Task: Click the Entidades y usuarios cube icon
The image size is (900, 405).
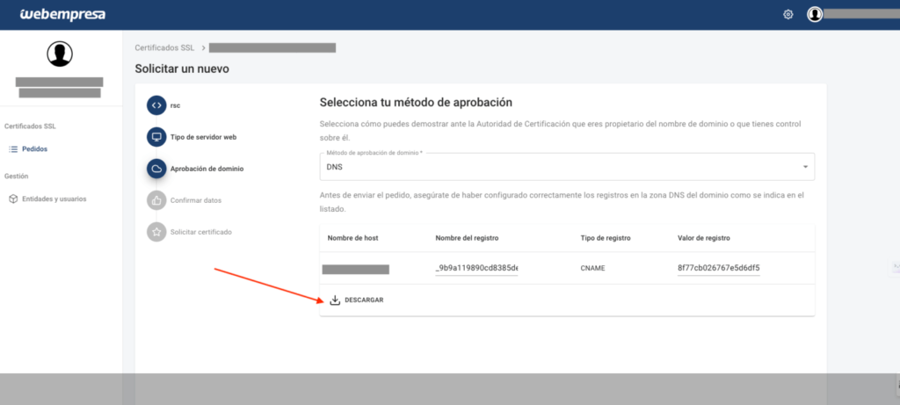Action: [12, 199]
